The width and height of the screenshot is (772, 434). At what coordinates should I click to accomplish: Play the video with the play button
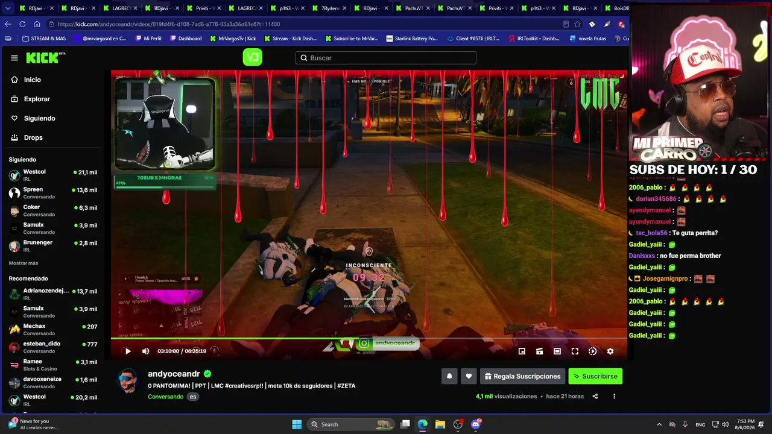[x=128, y=351]
